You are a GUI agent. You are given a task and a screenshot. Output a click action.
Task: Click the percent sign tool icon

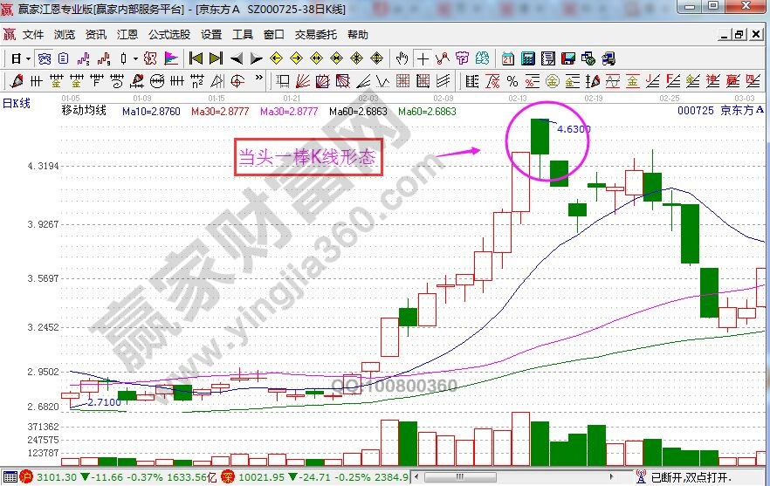(513, 81)
